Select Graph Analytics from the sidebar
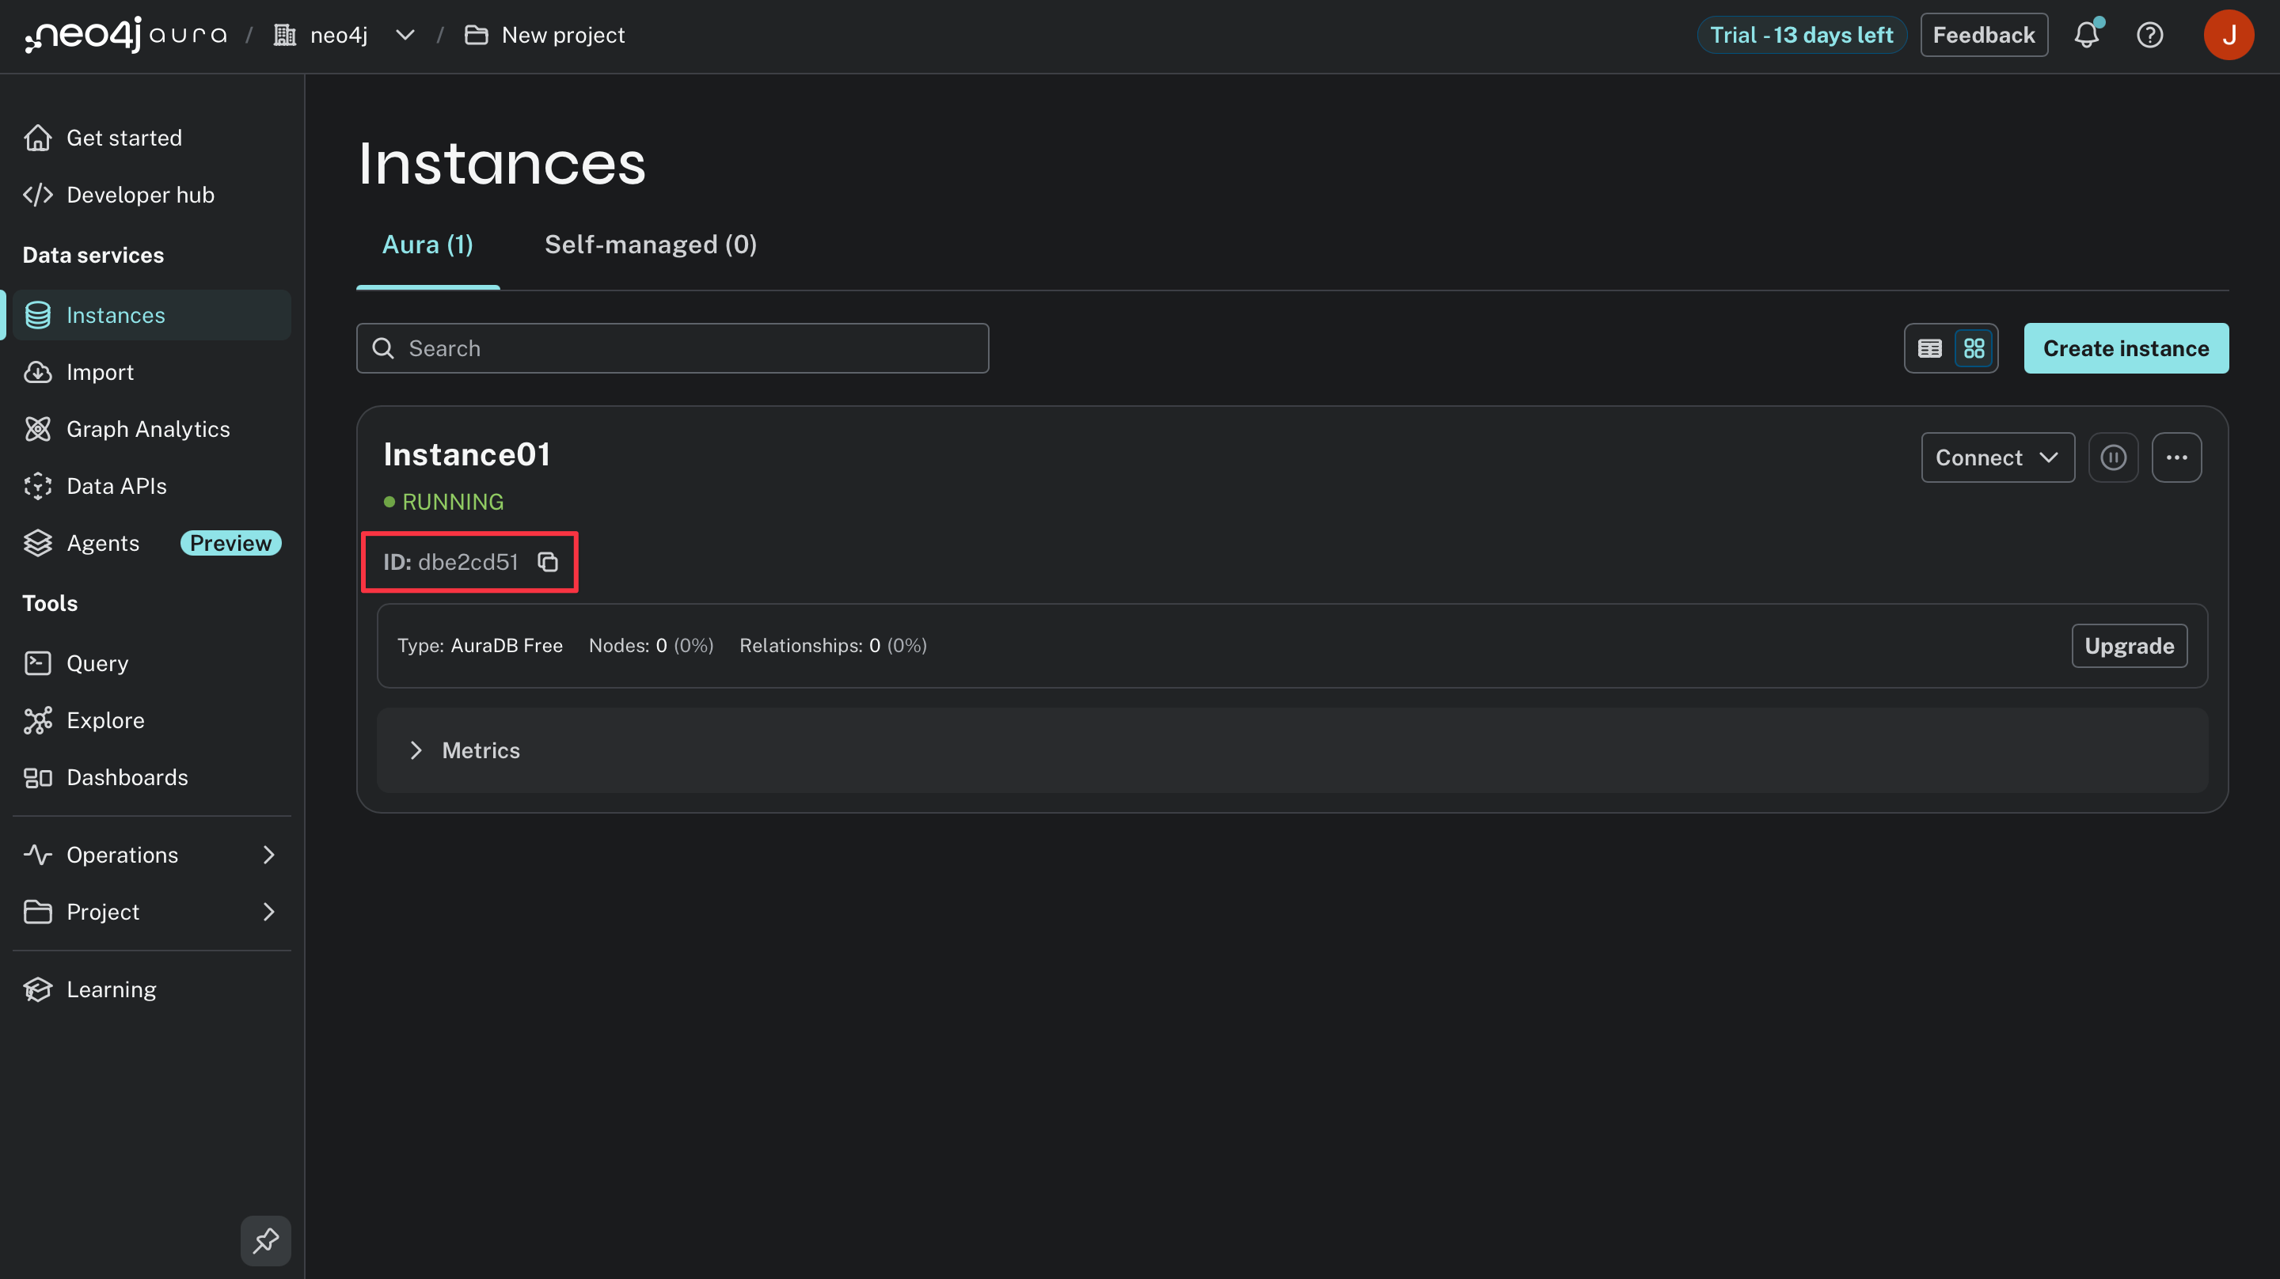 [147, 428]
